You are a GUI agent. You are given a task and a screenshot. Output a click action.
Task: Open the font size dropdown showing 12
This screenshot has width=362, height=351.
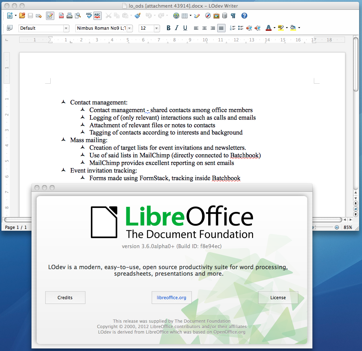(157, 28)
